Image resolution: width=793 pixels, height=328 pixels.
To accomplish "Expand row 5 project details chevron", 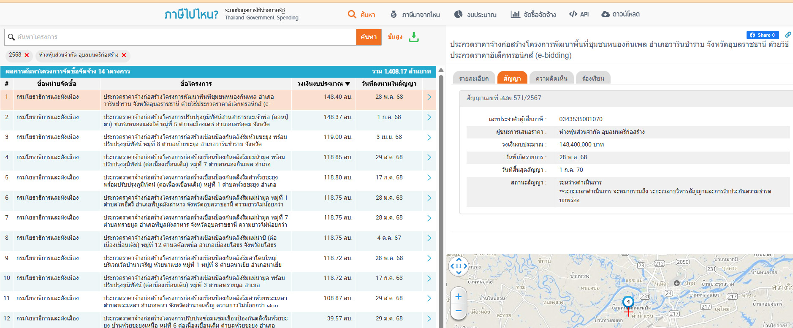I will (x=429, y=178).
